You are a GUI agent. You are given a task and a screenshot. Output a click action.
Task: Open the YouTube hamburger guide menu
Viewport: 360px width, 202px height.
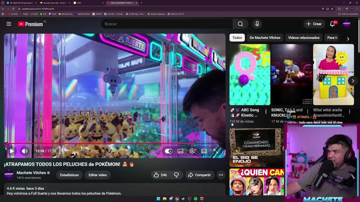point(9,24)
